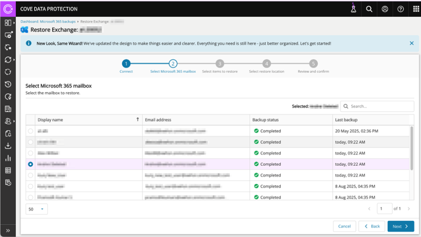Click the selected radio button in the highlighted row
The image size is (421, 237).
pyautogui.click(x=30, y=164)
